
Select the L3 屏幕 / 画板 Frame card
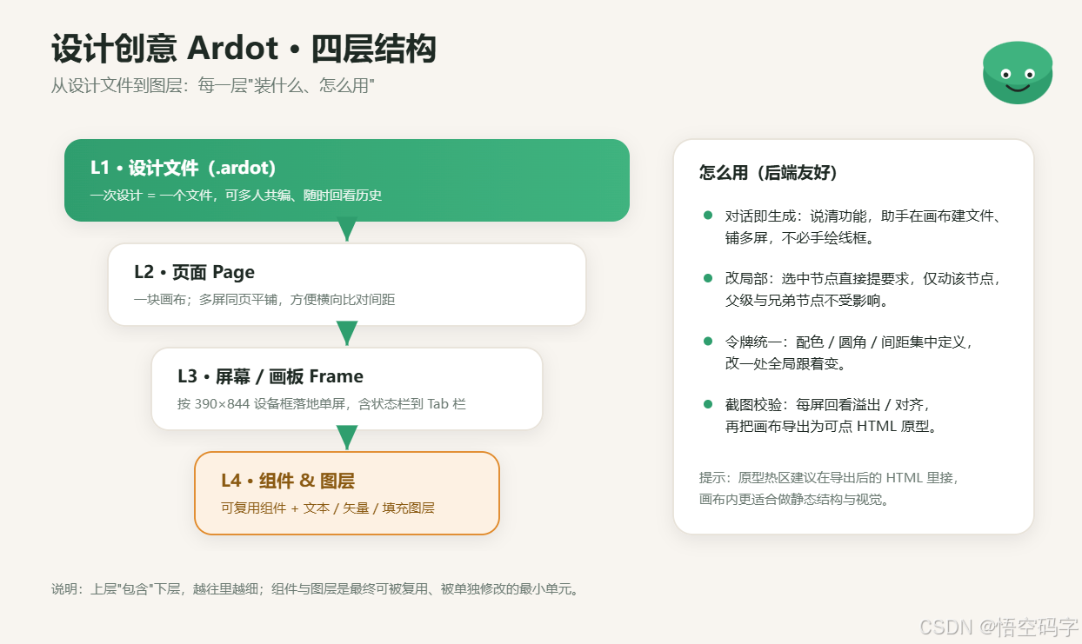point(347,388)
